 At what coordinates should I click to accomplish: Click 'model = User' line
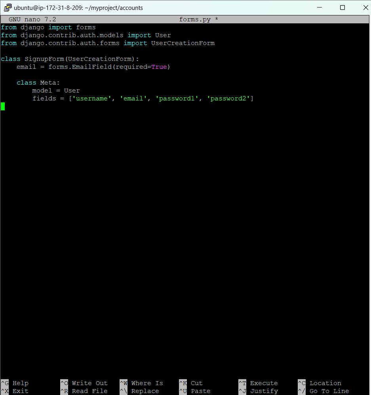pyautogui.click(x=56, y=91)
